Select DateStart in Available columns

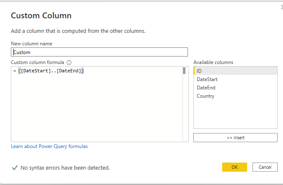(x=235, y=79)
